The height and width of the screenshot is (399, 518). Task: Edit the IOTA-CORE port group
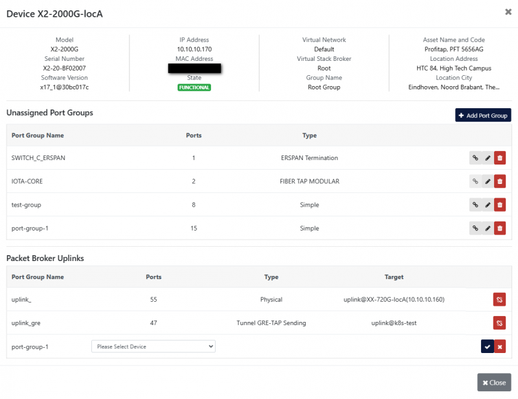pyautogui.click(x=488, y=181)
